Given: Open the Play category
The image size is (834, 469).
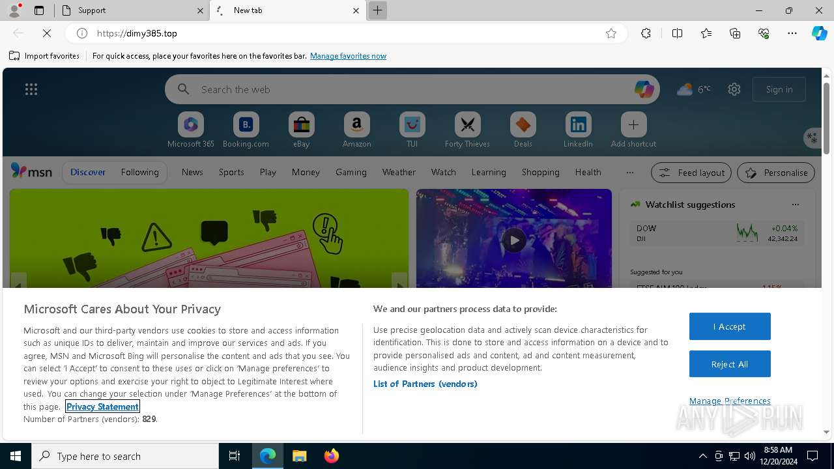Looking at the screenshot, I should click(x=268, y=172).
